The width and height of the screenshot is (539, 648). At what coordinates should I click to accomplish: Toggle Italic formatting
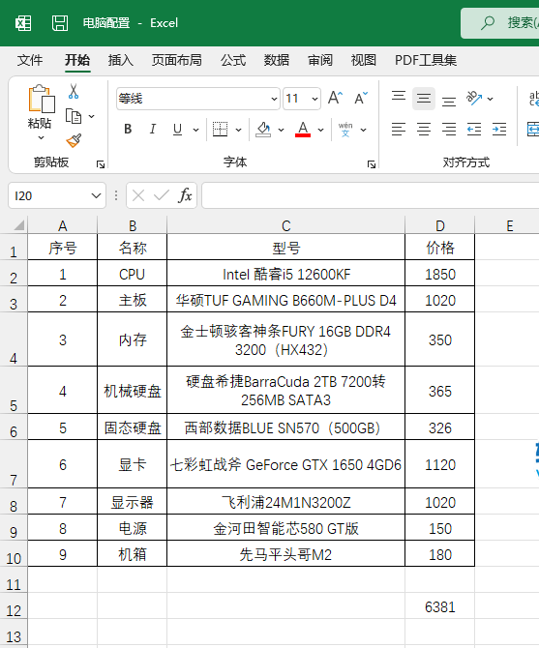pos(153,130)
